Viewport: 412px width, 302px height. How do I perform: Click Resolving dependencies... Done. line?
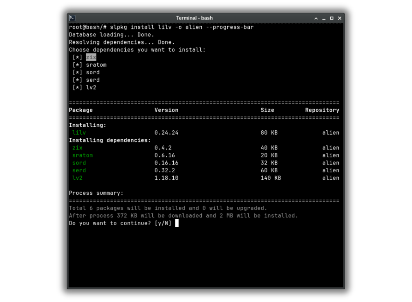coord(122,42)
